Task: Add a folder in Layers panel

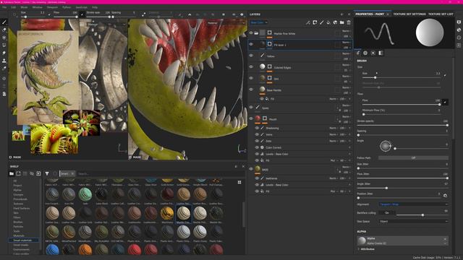Action: pyautogui.click(x=342, y=22)
